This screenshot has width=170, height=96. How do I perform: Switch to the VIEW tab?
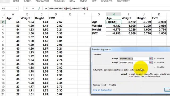(x=94, y=1)
